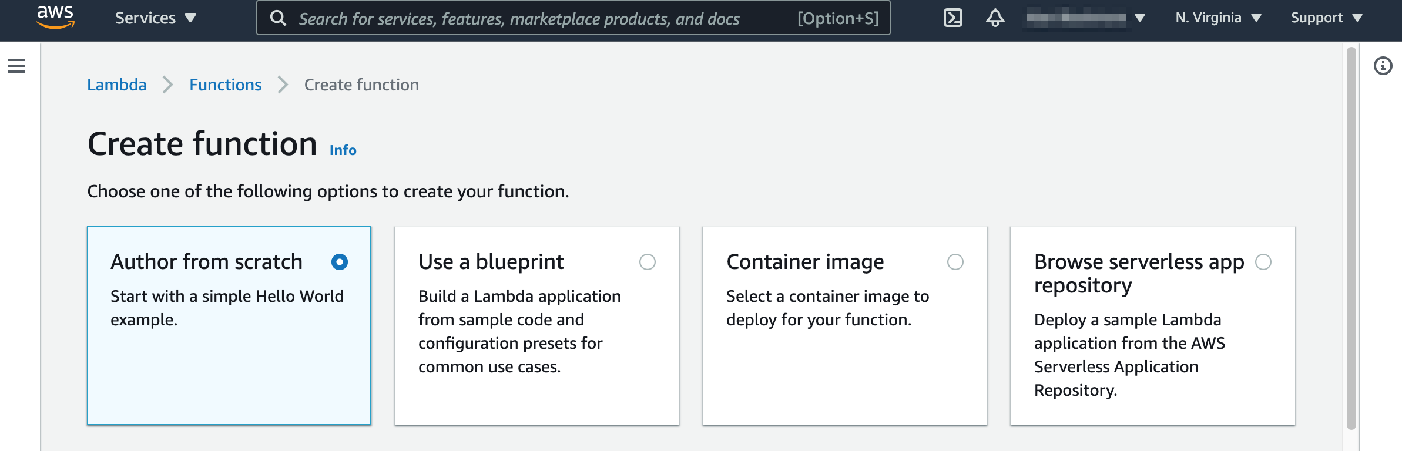
Task: Expand the Support menu
Action: coord(1327,18)
